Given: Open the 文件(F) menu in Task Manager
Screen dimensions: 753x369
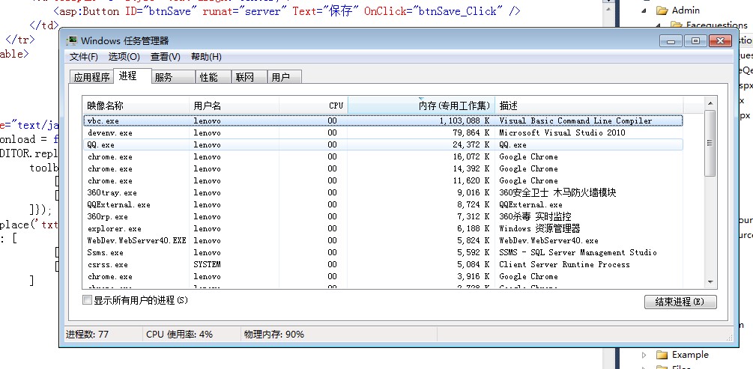Looking at the screenshot, I should (84, 57).
